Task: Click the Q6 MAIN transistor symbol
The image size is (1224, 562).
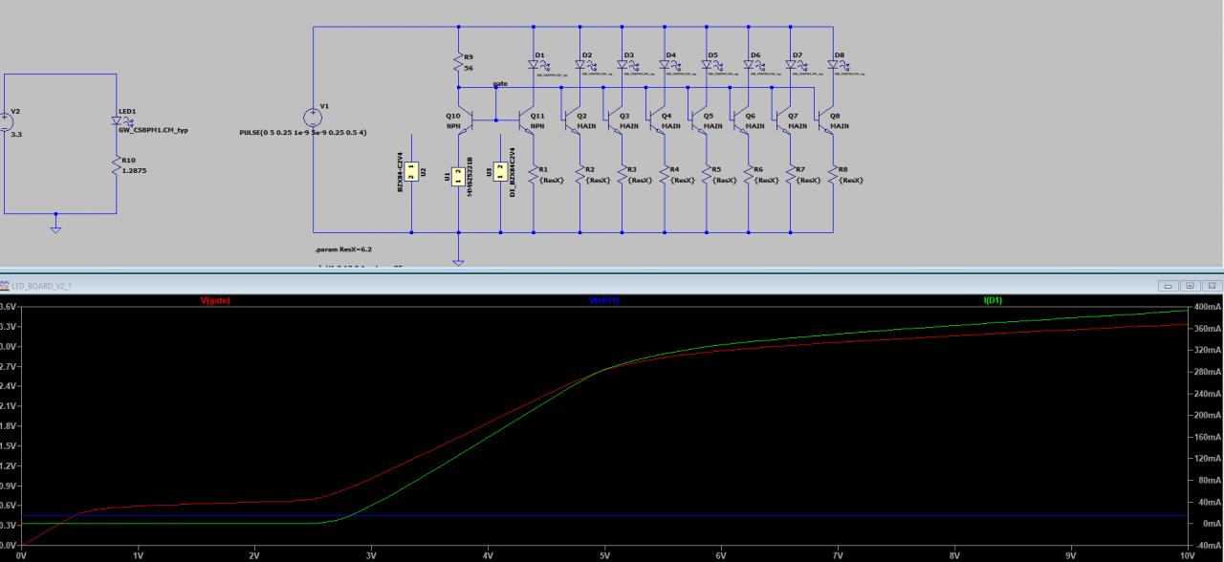Action: pyautogui.click(x=741, y=120)
